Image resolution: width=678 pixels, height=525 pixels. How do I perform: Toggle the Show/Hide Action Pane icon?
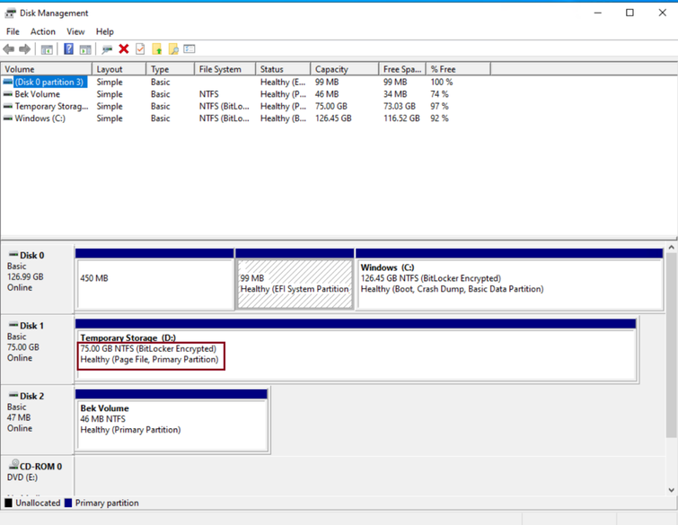85,49
